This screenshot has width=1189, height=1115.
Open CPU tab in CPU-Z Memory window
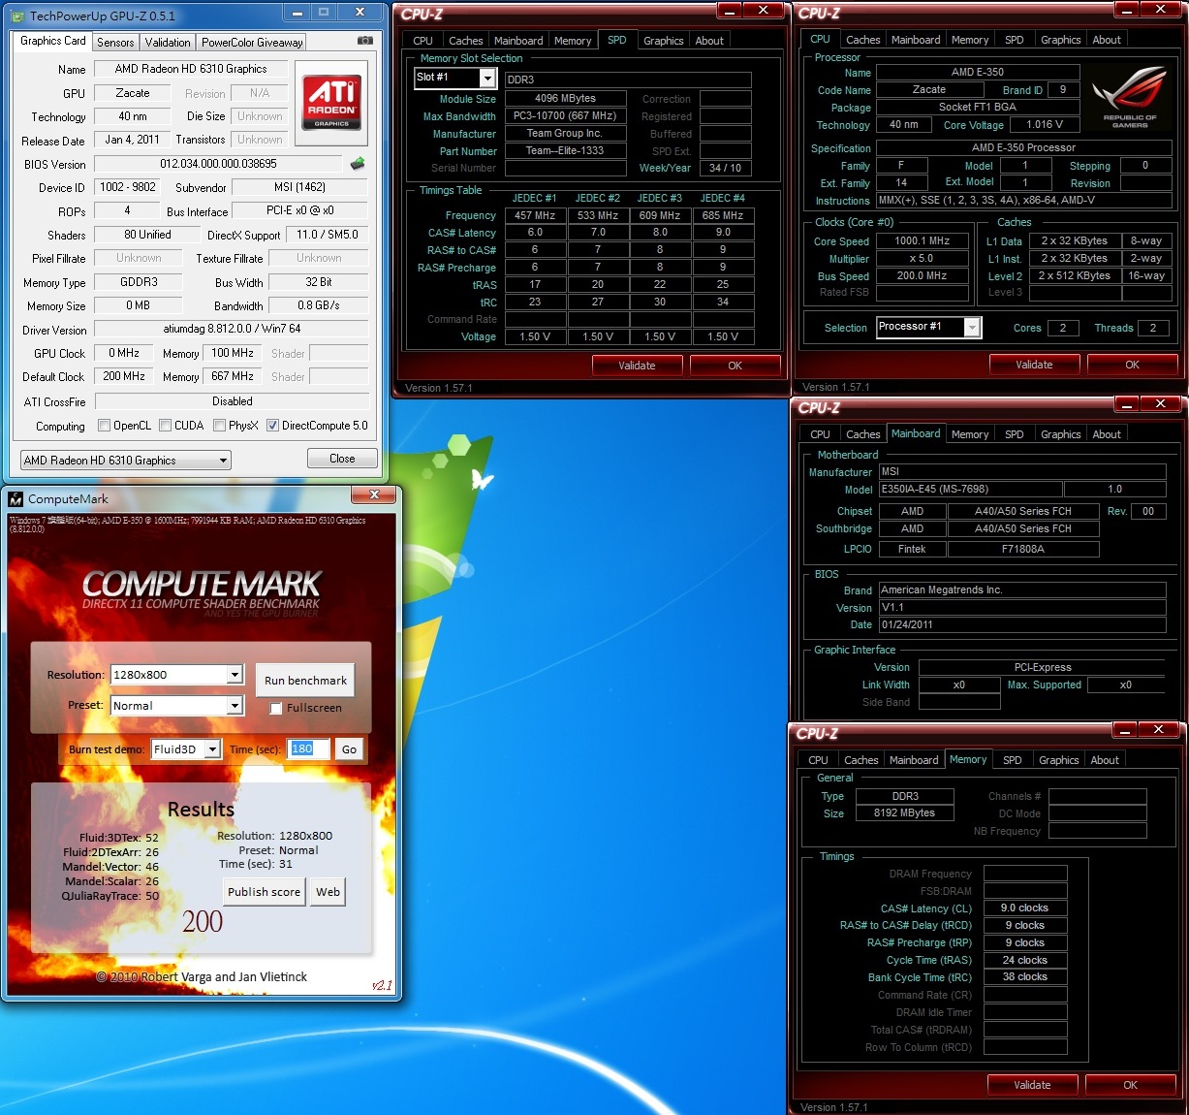click(x=818, y=760)
